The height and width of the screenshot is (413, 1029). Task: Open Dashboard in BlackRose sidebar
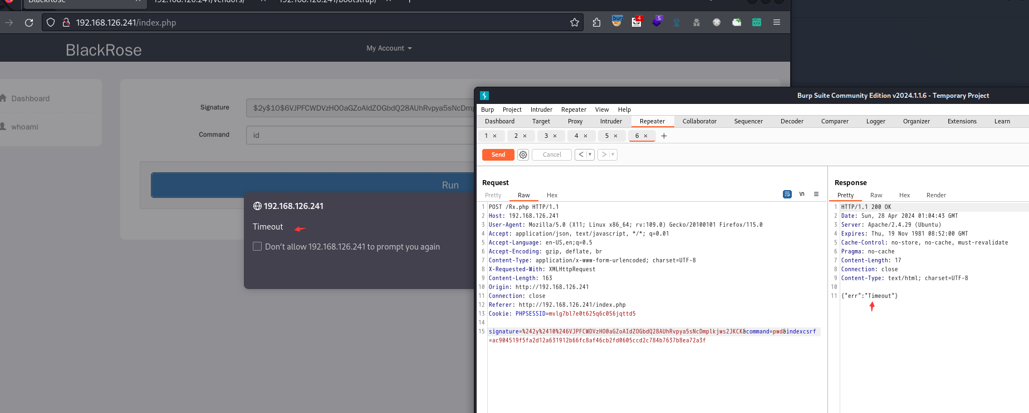pyautogui.click(x=30, y=98)
